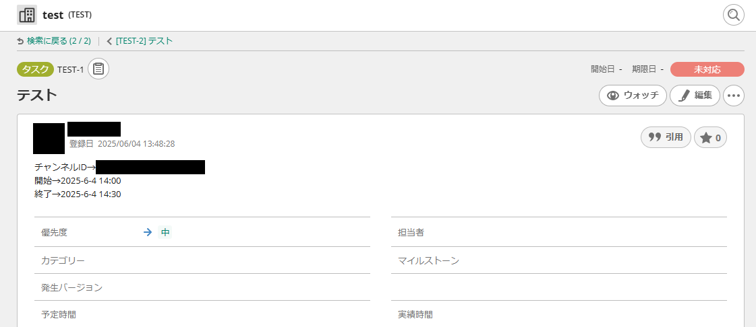Click the red status badge
Image resolution: width=756 pixels, height=327 pixels.
click(707, 69)
